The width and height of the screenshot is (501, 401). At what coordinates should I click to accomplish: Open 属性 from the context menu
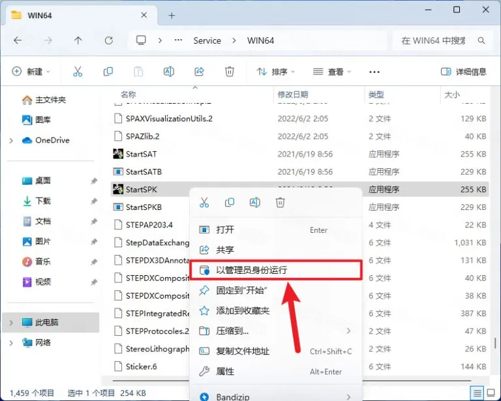click(x=275, y=371)
